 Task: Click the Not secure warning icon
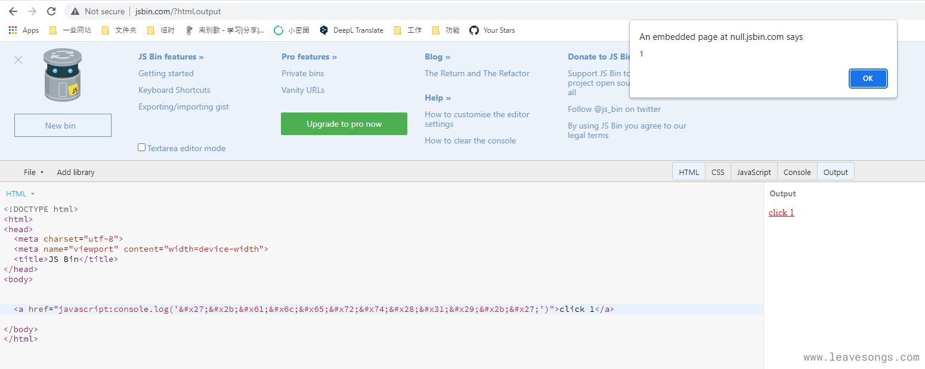pos(75,11)
